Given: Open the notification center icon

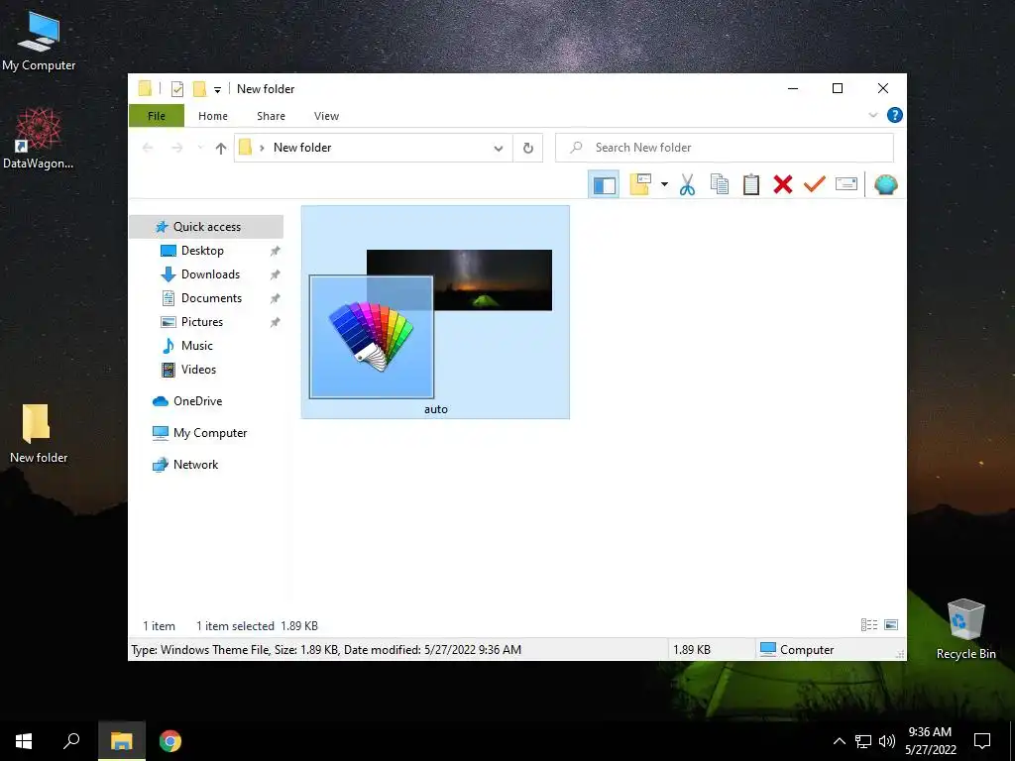Looking at the screenshot, I should point(982,741).
